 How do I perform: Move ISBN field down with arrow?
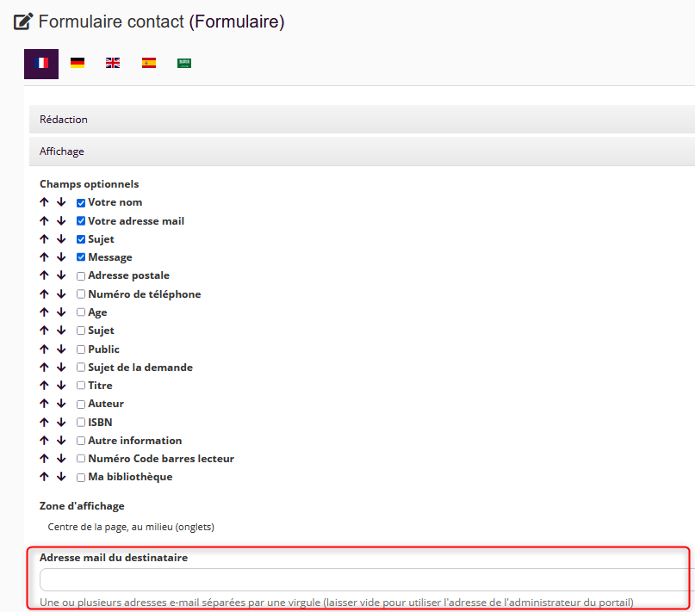pos(61,423)
